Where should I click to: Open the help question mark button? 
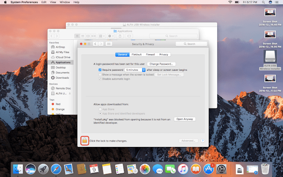click(203, 141)
